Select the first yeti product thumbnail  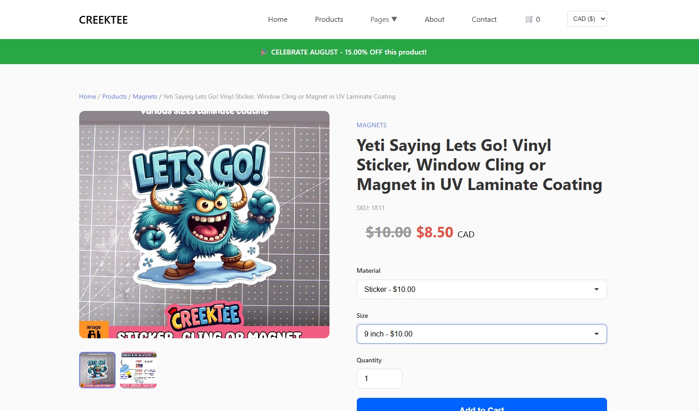97,370
